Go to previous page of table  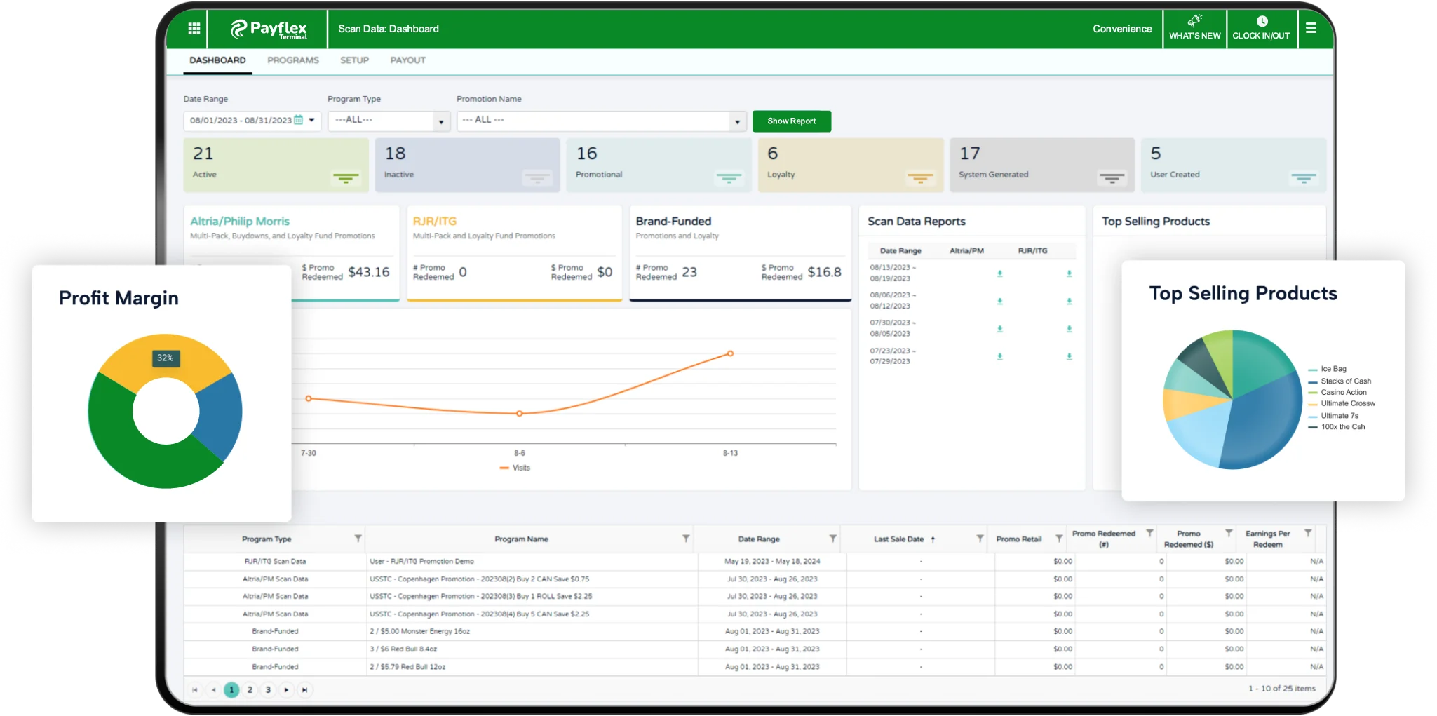(x=213, y=690)
